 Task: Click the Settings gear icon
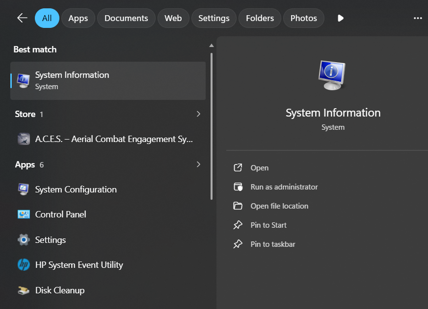(x=24, y=240)
